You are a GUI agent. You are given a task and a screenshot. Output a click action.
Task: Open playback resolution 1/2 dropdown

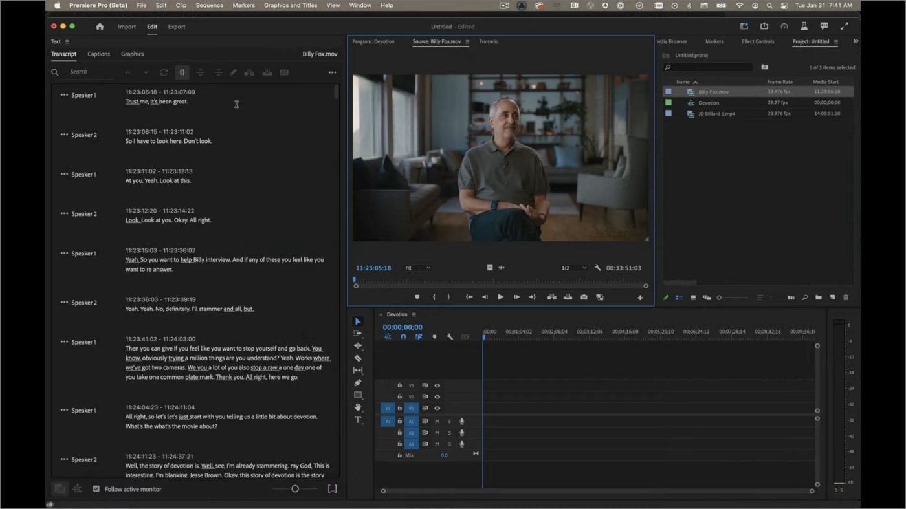point(573,268)
